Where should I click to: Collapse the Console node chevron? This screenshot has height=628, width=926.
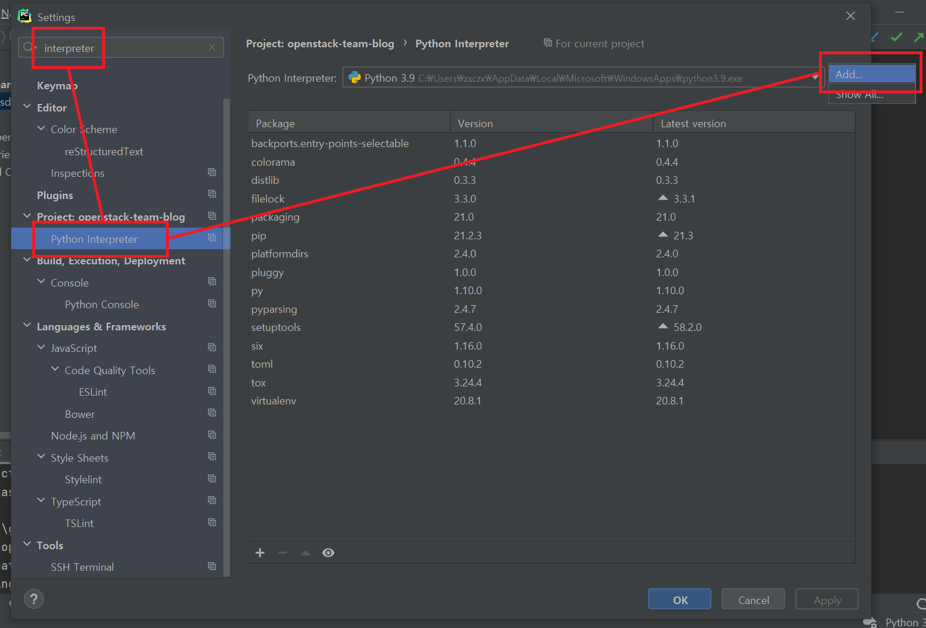click(x=41, y=281)
